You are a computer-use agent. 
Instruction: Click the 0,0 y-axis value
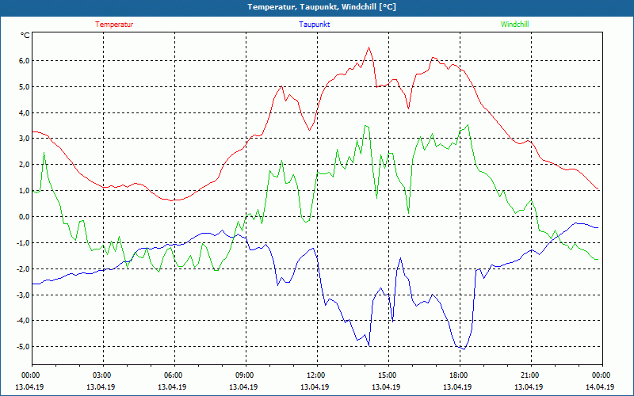(25, 216)
